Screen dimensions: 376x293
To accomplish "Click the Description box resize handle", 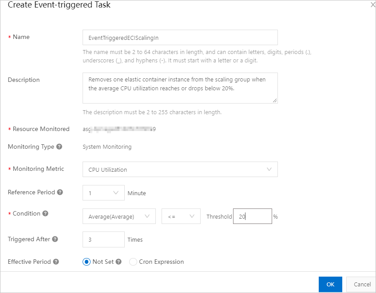I will point(275,100).
